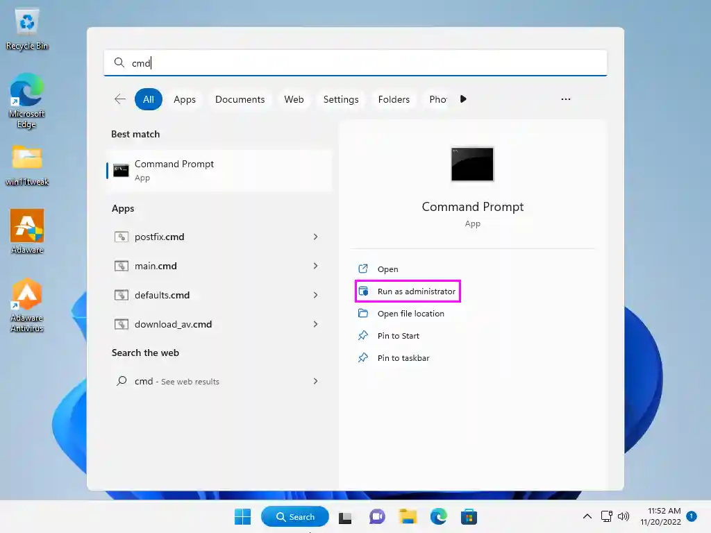Open the Chat app from the taskbar

(377, 516)
